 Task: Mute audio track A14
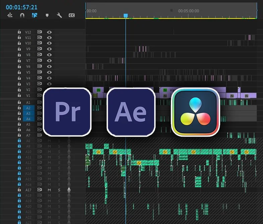pyautogui.click(x=49, y=174)
